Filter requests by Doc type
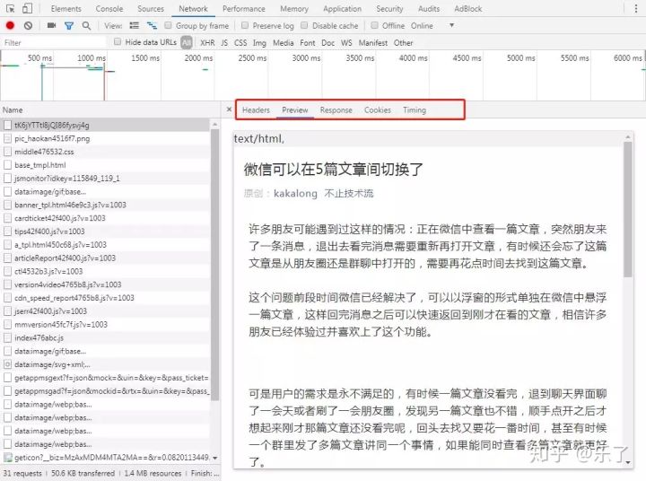Image resolution: width=646 pixels, height=481 pixels. pos(328,42)
